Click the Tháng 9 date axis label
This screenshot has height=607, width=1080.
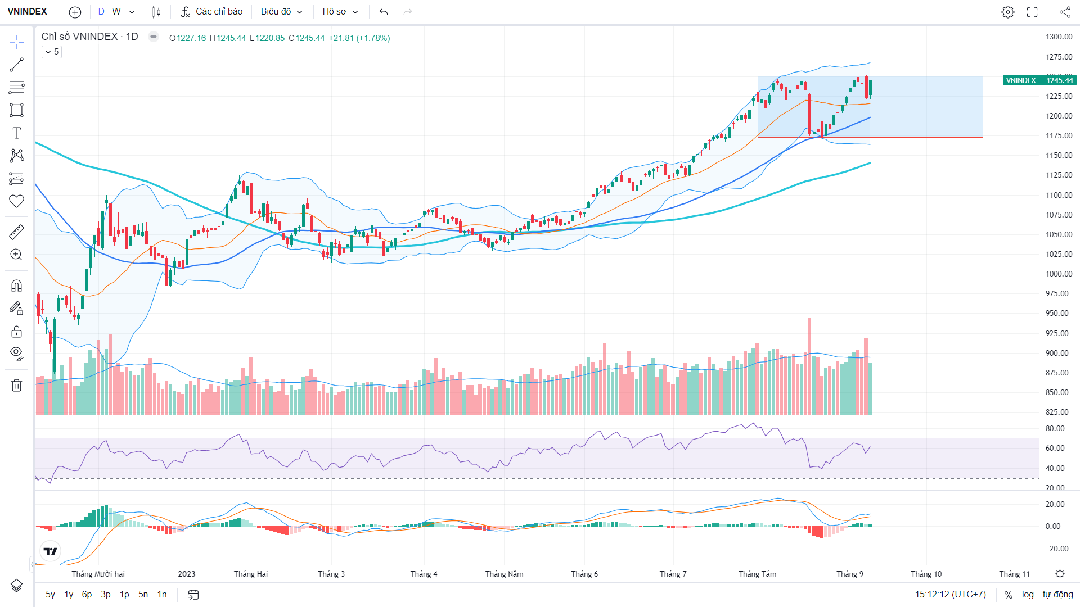850,574
